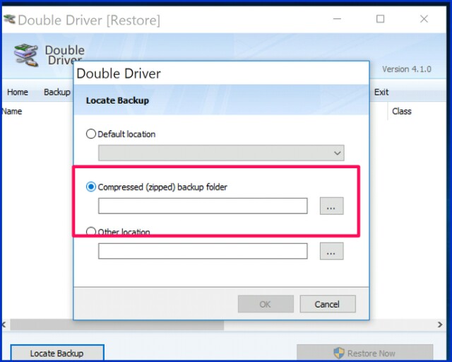
Task: Click the Double Driver logo icon
Action: point(26,55)
